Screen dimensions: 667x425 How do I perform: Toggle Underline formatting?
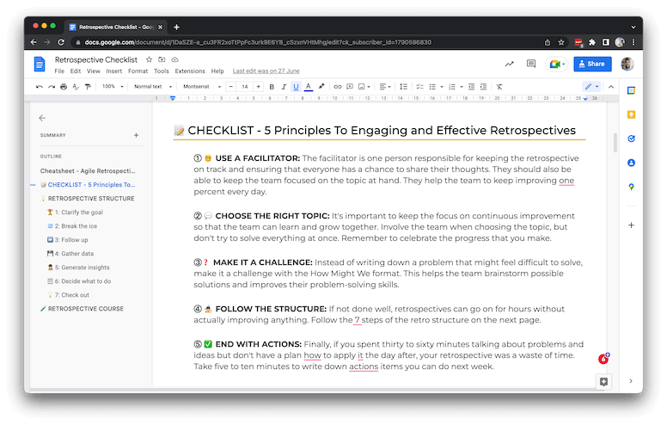[x=296, y=87]
